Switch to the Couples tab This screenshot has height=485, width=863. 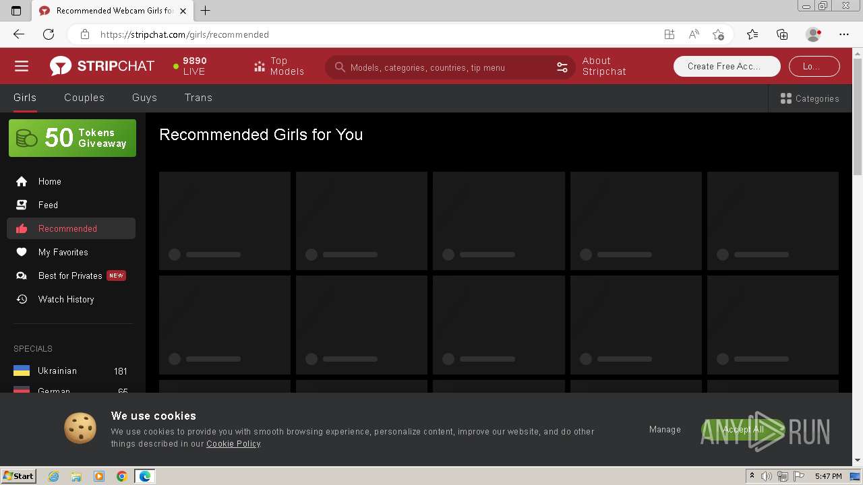click(x=84, y=98)
